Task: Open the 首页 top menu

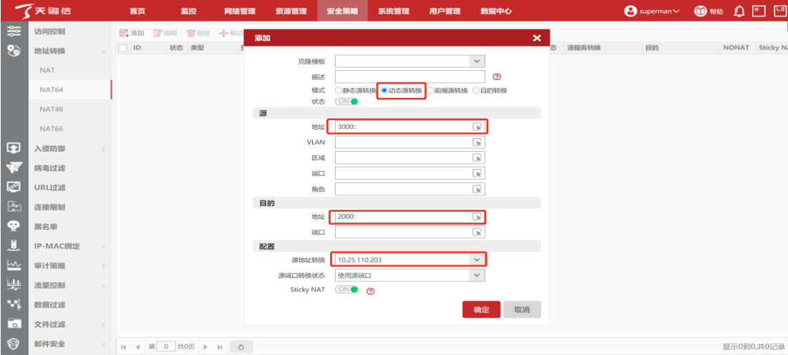Action: (x=137, y=11)
